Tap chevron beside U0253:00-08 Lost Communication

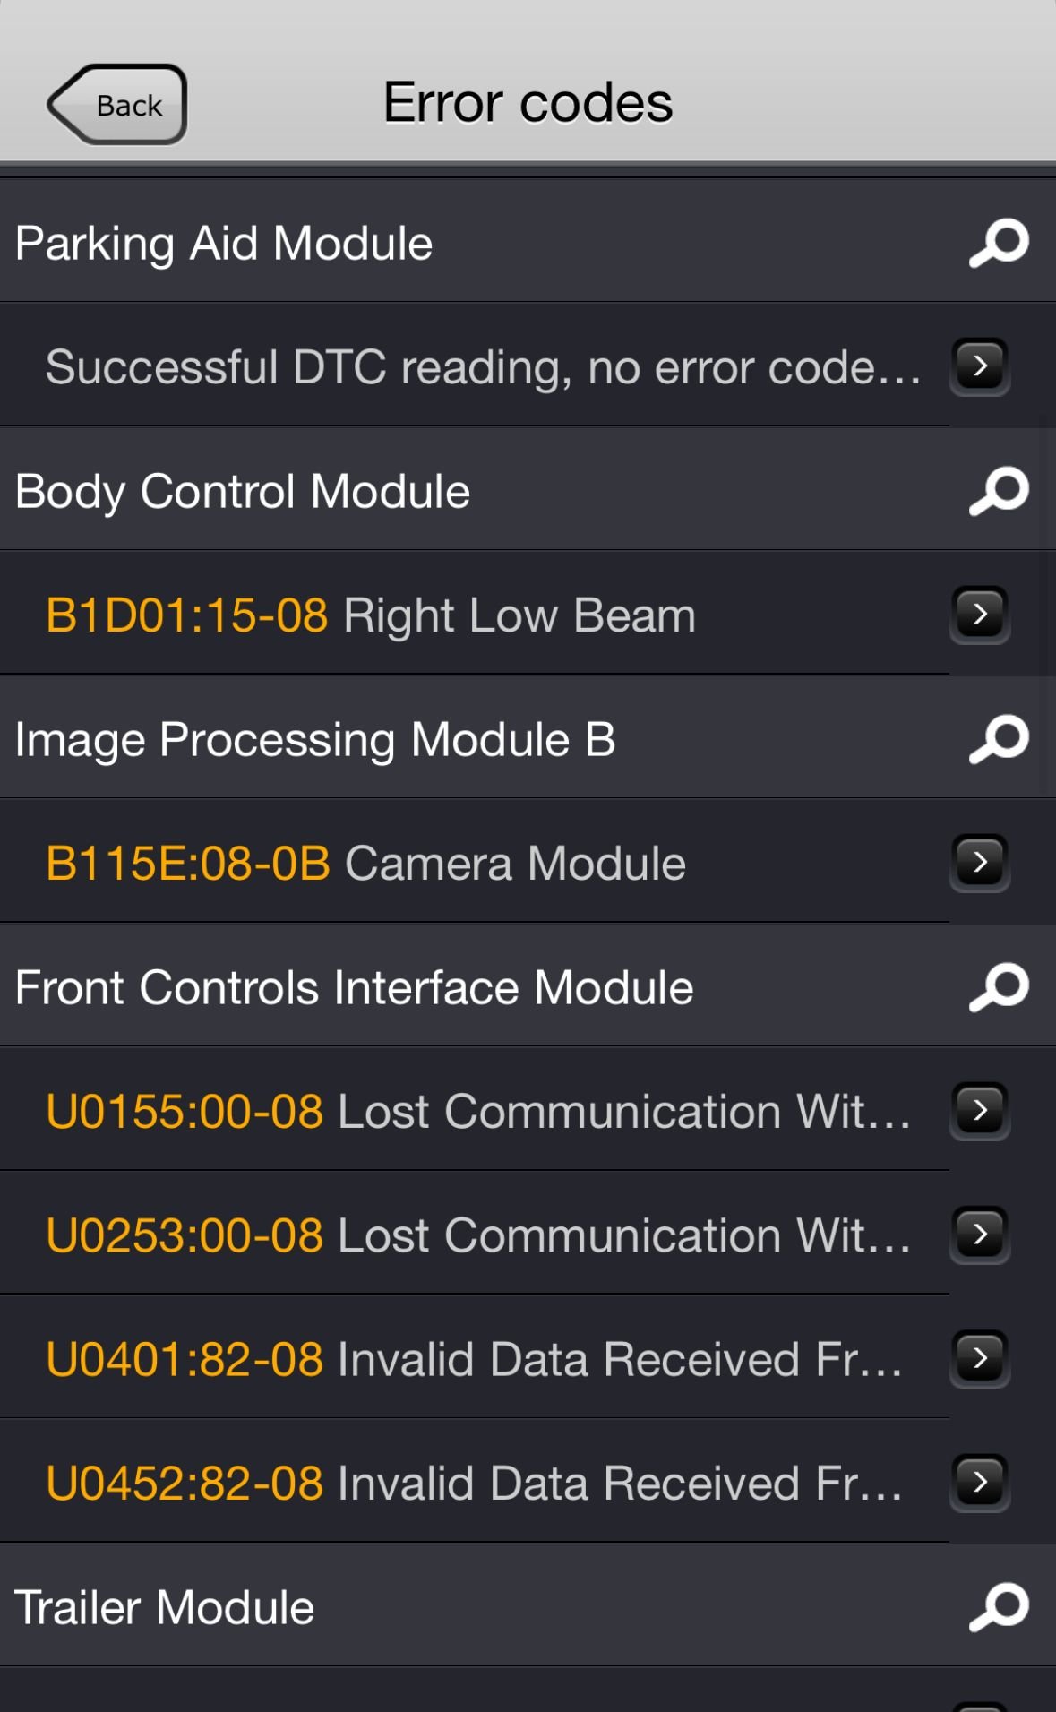[980, 1235]
